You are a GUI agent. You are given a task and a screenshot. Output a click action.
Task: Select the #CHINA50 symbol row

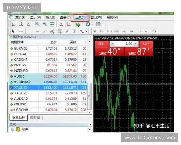pyautogui.click(x=48, y=82)
